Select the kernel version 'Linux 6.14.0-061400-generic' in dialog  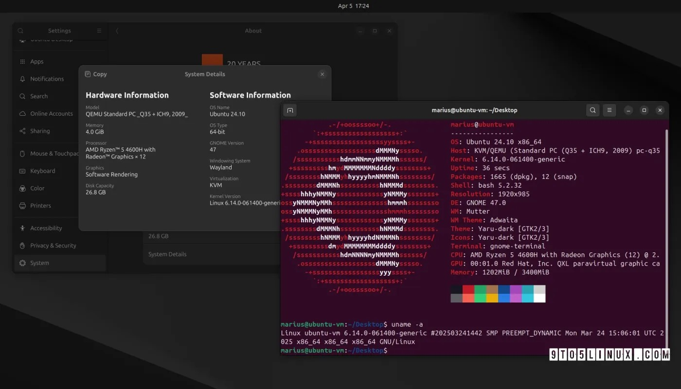pyautogui.click(x=245, y=203)
